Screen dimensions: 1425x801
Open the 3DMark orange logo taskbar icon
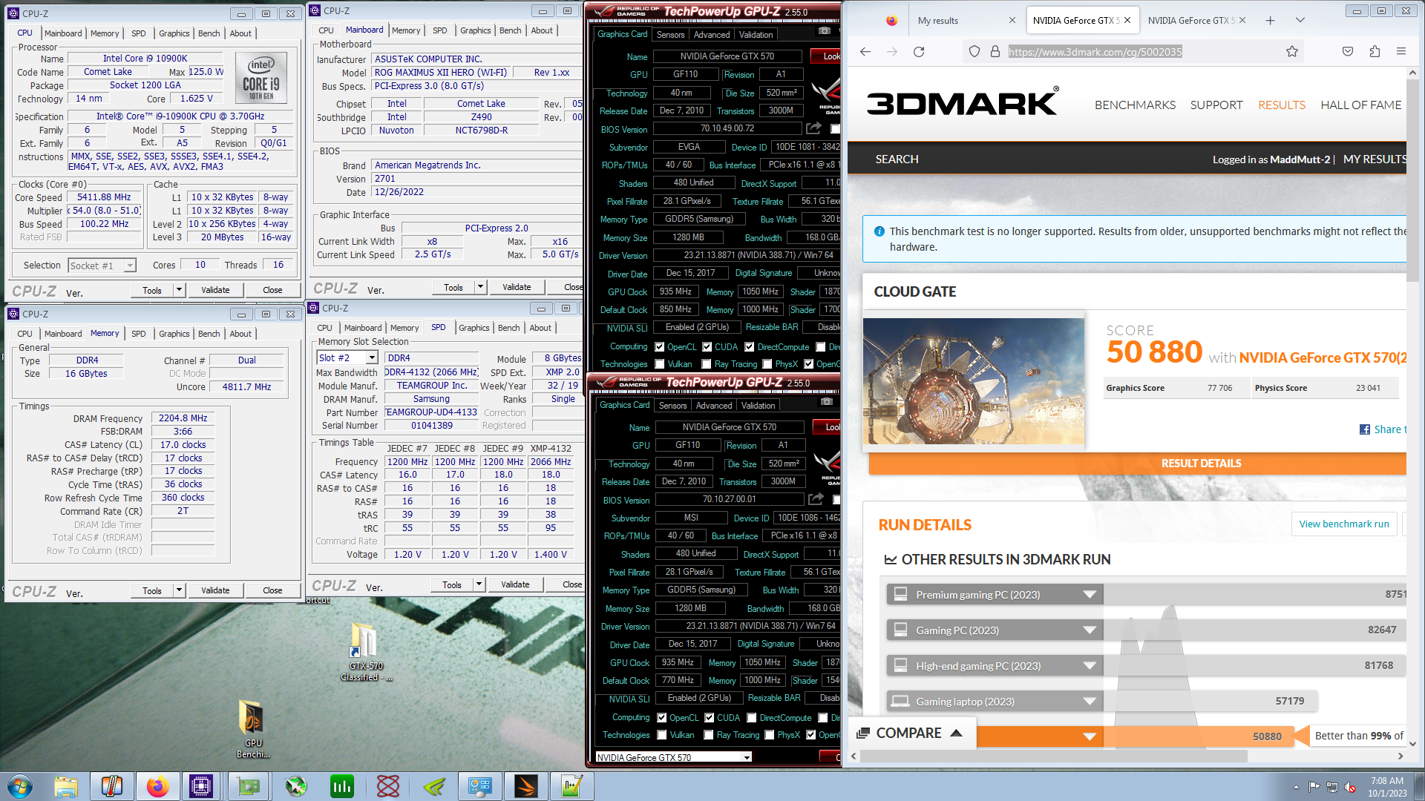click(526, 786)
